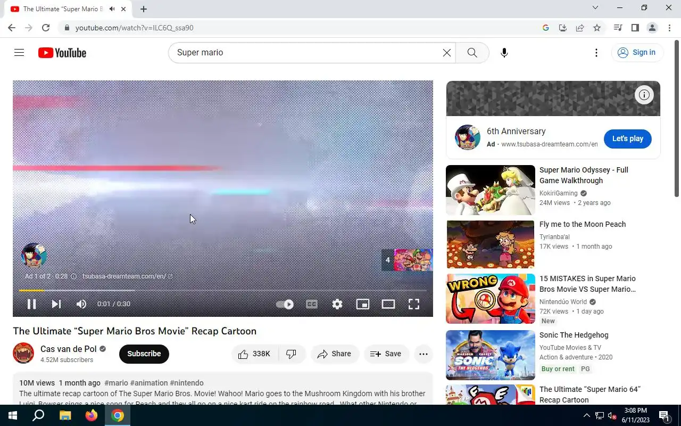
Task: Open the Windows Start menu
Action: click(13, 415)
